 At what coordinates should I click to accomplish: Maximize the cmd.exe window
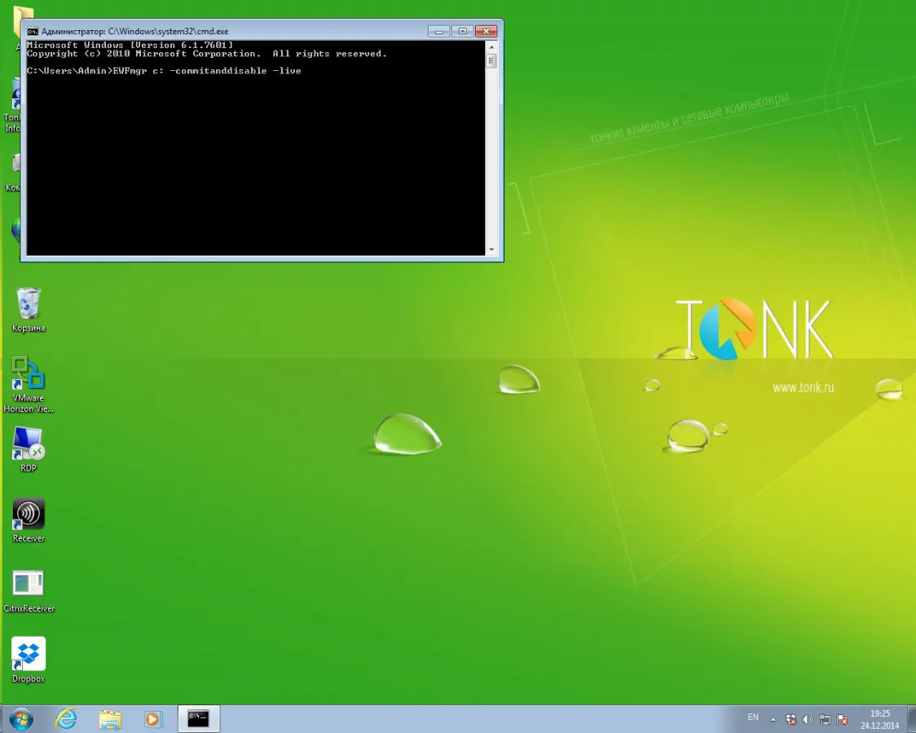tap(462, 32)
